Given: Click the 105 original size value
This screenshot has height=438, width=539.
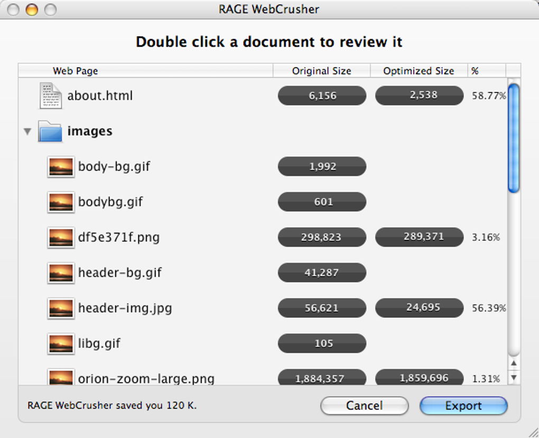Looking at the screenshot, I should [x=322, y=343].
